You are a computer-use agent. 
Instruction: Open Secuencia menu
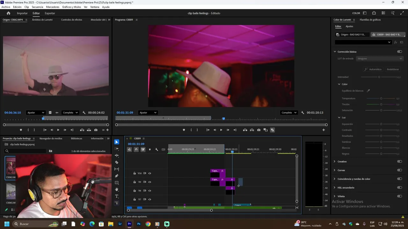(x=37, y=7)
